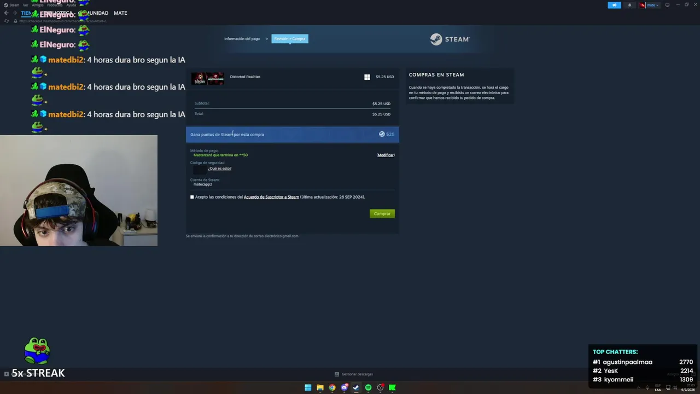The height and width of the screenshot is (394, 700).
Task: Click the Distorted Realities game thumbnail
Action: click(x=208, y=78)
